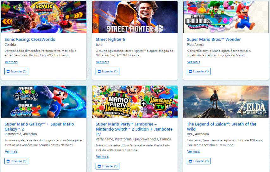Image resolution: width=270 pixels, height=172 pixels.
Task: Open The Legend of Zelda: Breath of the Wild title
Action: point(222,126)
